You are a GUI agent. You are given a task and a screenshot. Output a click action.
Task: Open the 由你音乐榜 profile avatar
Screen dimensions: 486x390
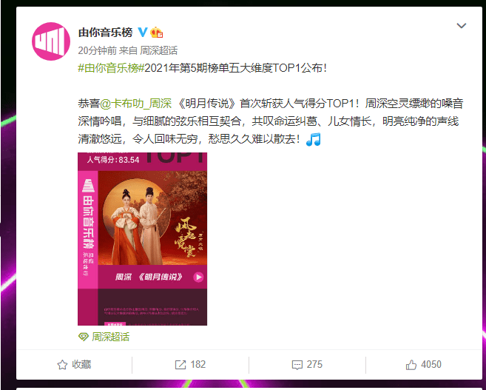[x=51, y=41]
